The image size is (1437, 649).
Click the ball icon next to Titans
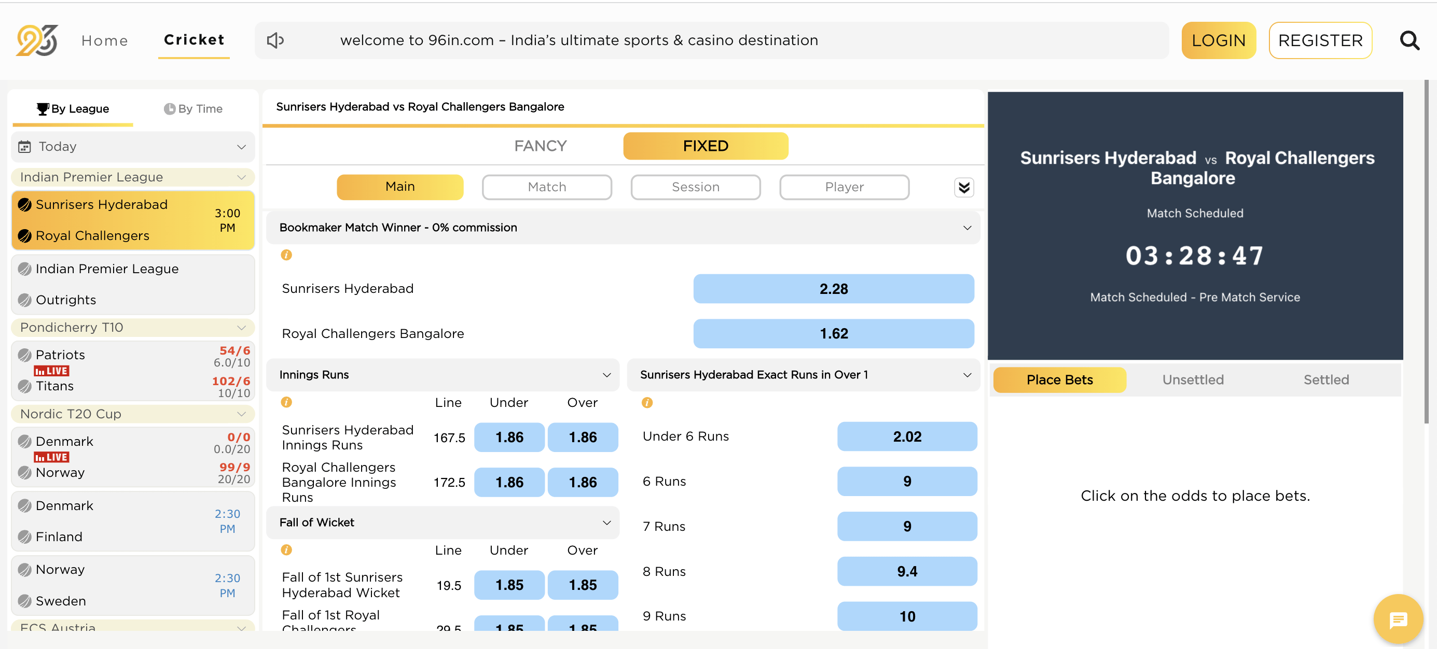pos(24,386)
